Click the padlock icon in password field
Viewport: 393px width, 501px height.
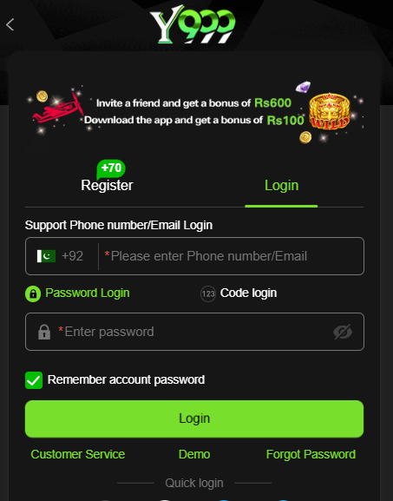coord(44,332)
